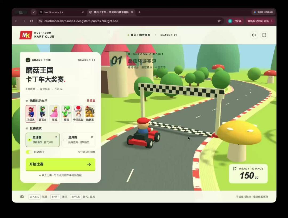Select Bowser (酷霸王) as driver
This screenshot has width=288, height=218.
[90, 114]
